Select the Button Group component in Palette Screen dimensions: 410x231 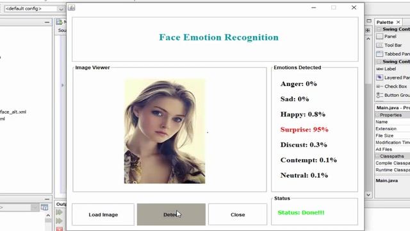pyautogui.click(x=393, y=95)
